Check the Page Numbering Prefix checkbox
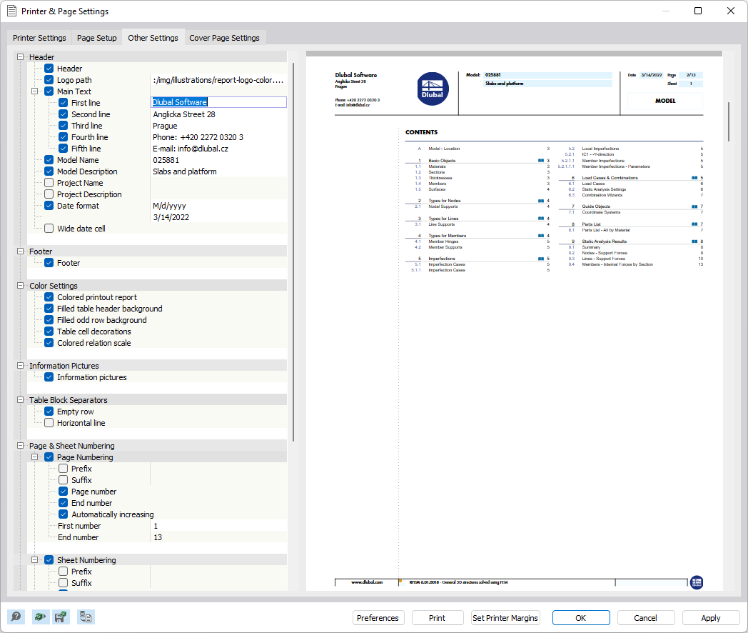This screenshot has height=633, width=748. coord(64,469)
